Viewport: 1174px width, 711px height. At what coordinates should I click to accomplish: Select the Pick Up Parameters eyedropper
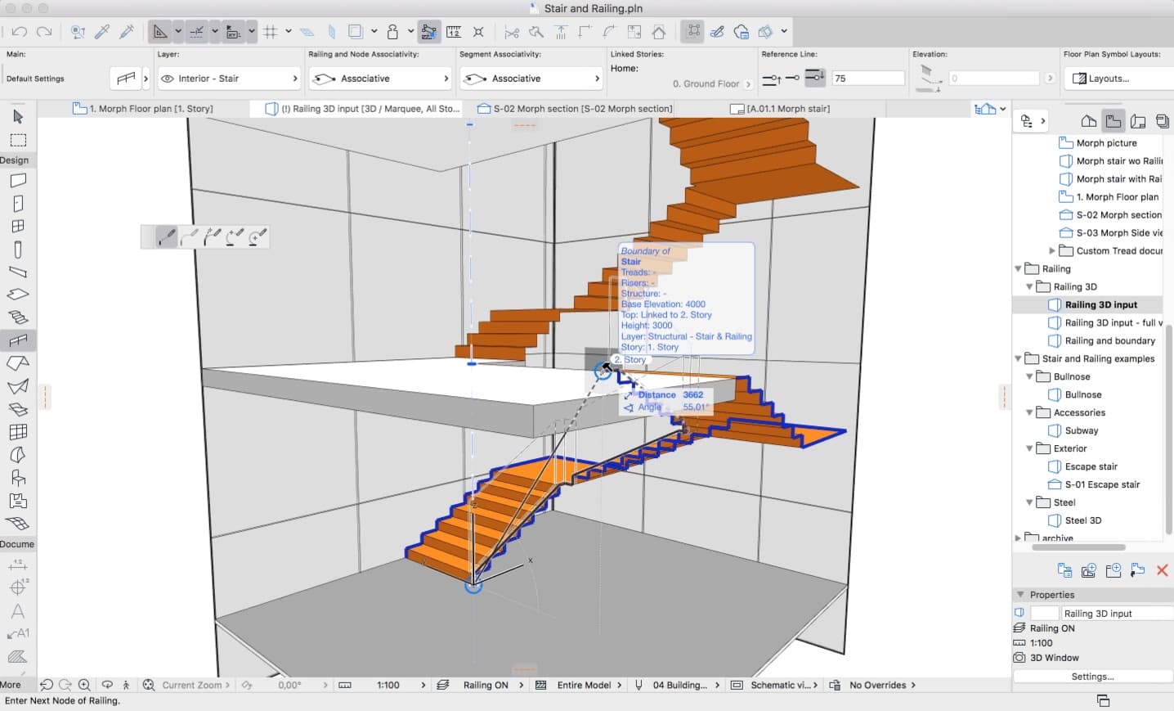(x=102, y=32)
